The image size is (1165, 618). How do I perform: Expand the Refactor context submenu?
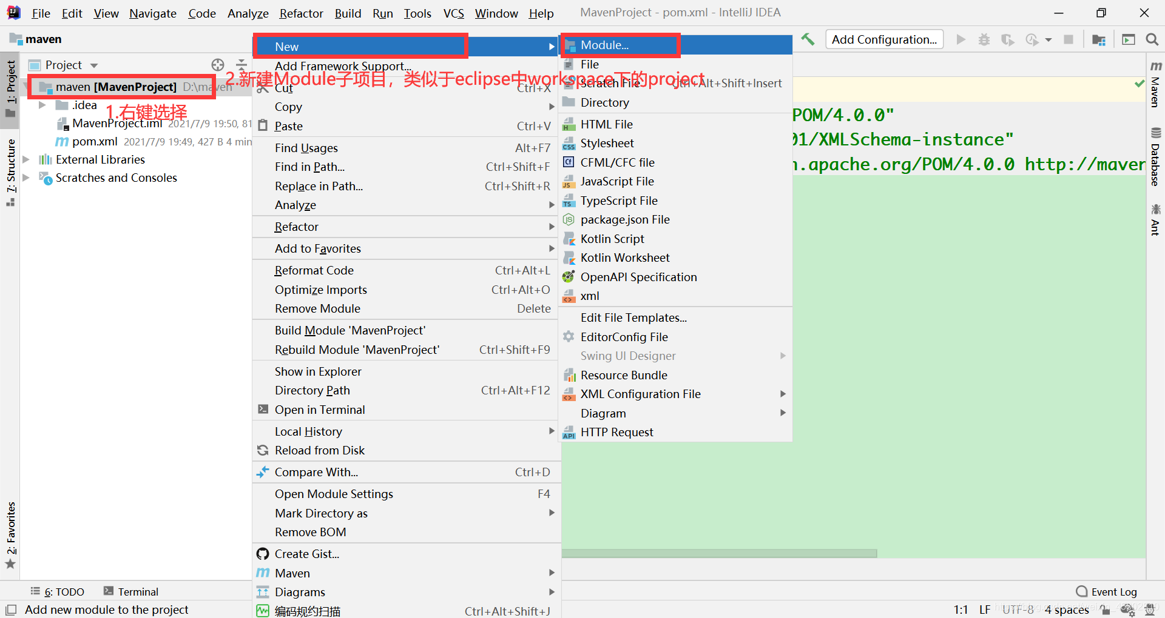[x=405, y=227]
